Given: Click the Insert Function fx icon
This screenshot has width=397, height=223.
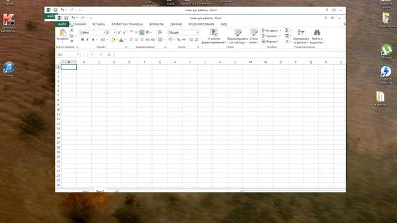Looking at the screenshot, I should [109, 55].
